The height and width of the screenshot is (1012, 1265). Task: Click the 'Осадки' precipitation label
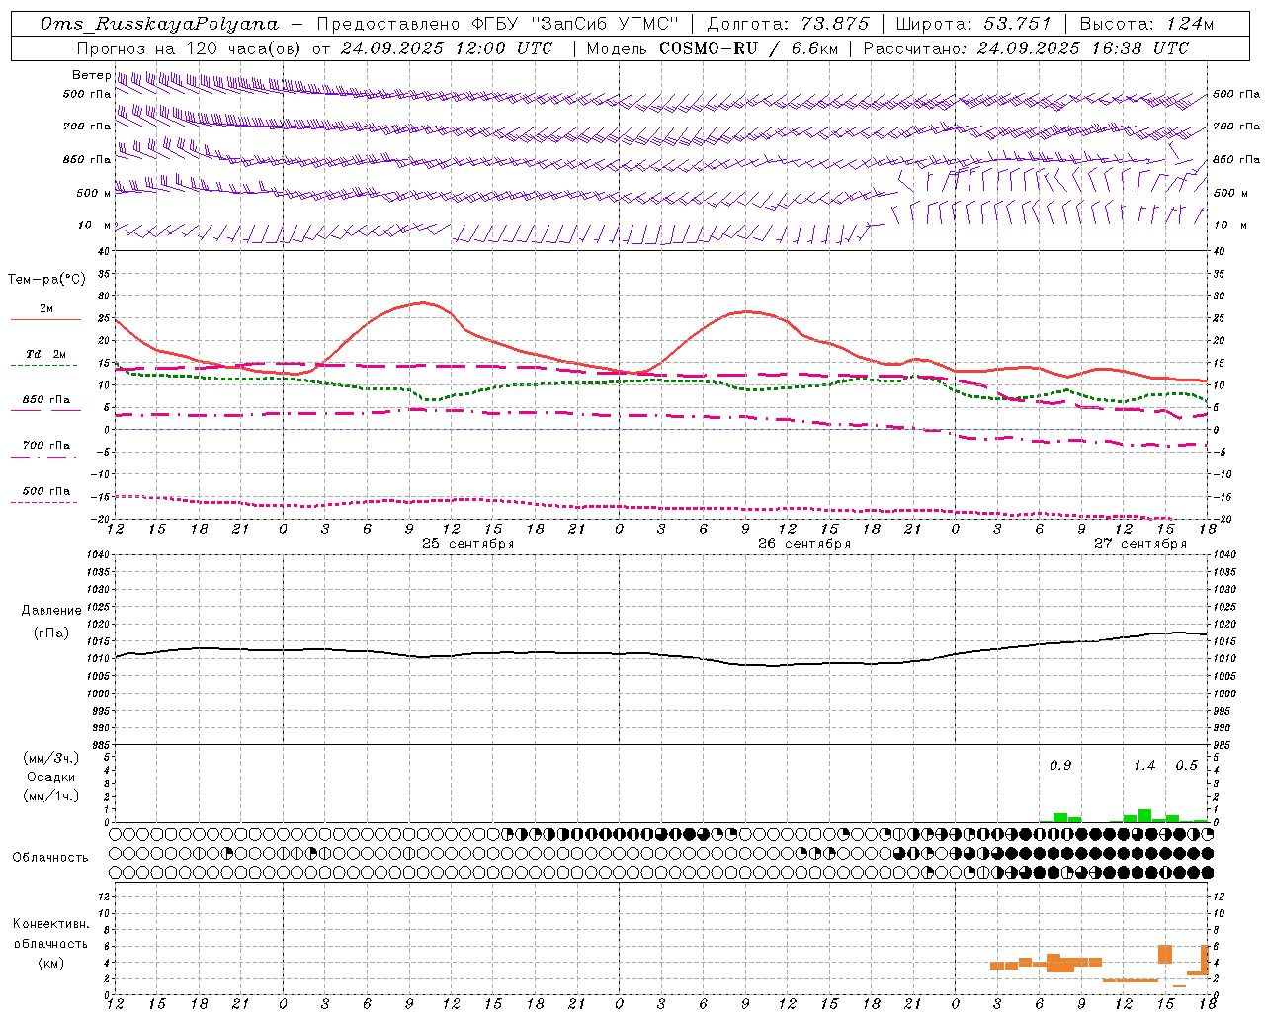[x=51, y=777]
